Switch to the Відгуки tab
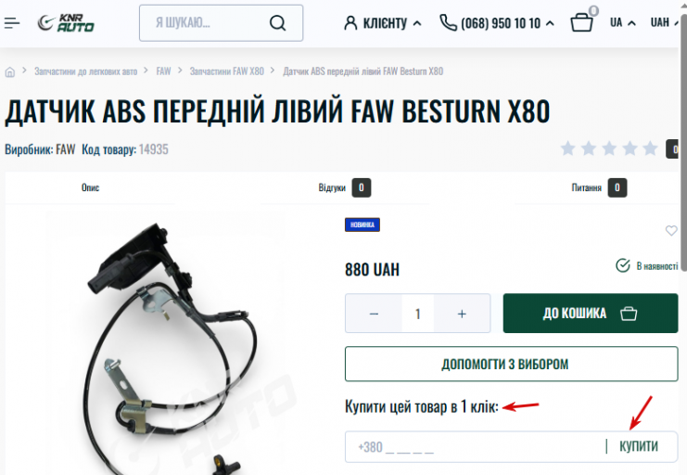This screenshot has width=687, height=475. coord(344,187)
